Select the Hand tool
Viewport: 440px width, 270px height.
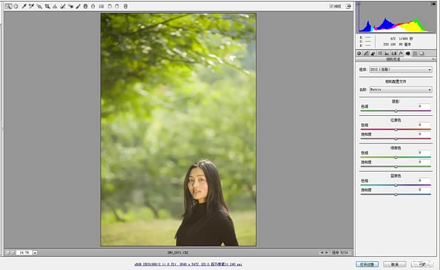16,6
